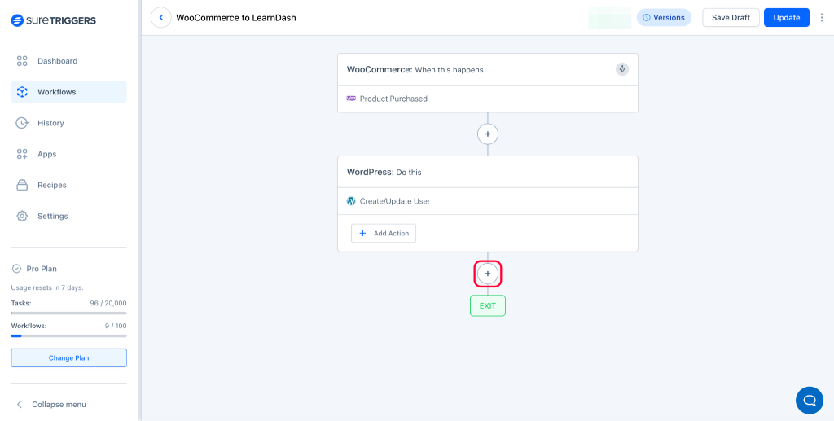Open the Versions panel

click(x=664, y=18)
